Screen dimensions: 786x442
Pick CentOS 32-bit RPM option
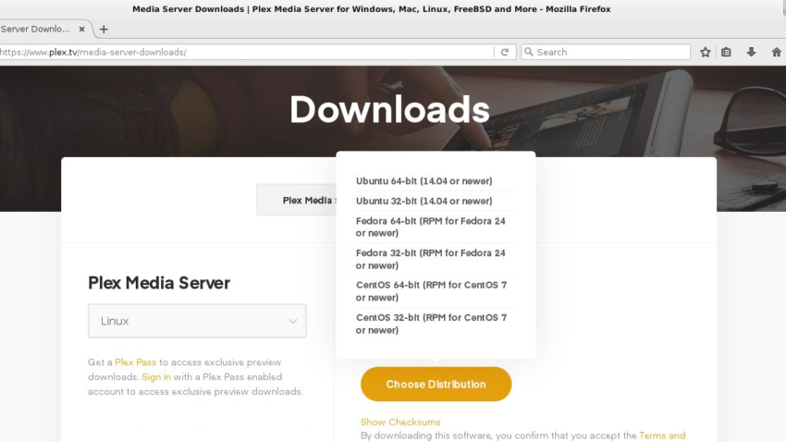pos(431,324)
